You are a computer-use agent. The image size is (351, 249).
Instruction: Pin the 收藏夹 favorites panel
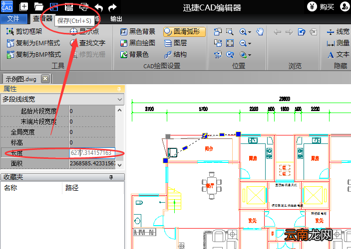111,177
